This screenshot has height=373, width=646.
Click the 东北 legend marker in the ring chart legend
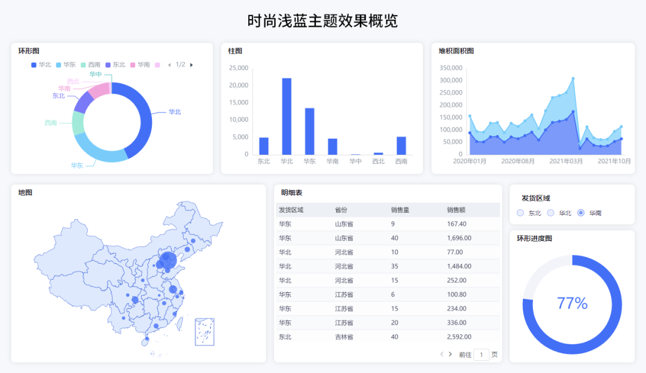pos(108,65)
